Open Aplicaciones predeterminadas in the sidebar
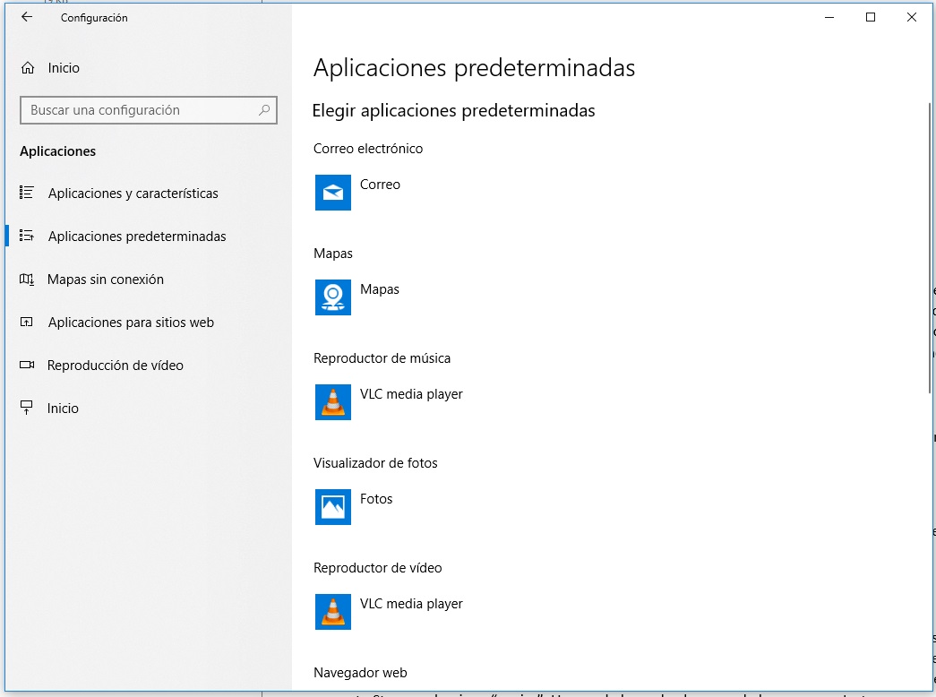 pyautogui.click(x=136, y=237)
